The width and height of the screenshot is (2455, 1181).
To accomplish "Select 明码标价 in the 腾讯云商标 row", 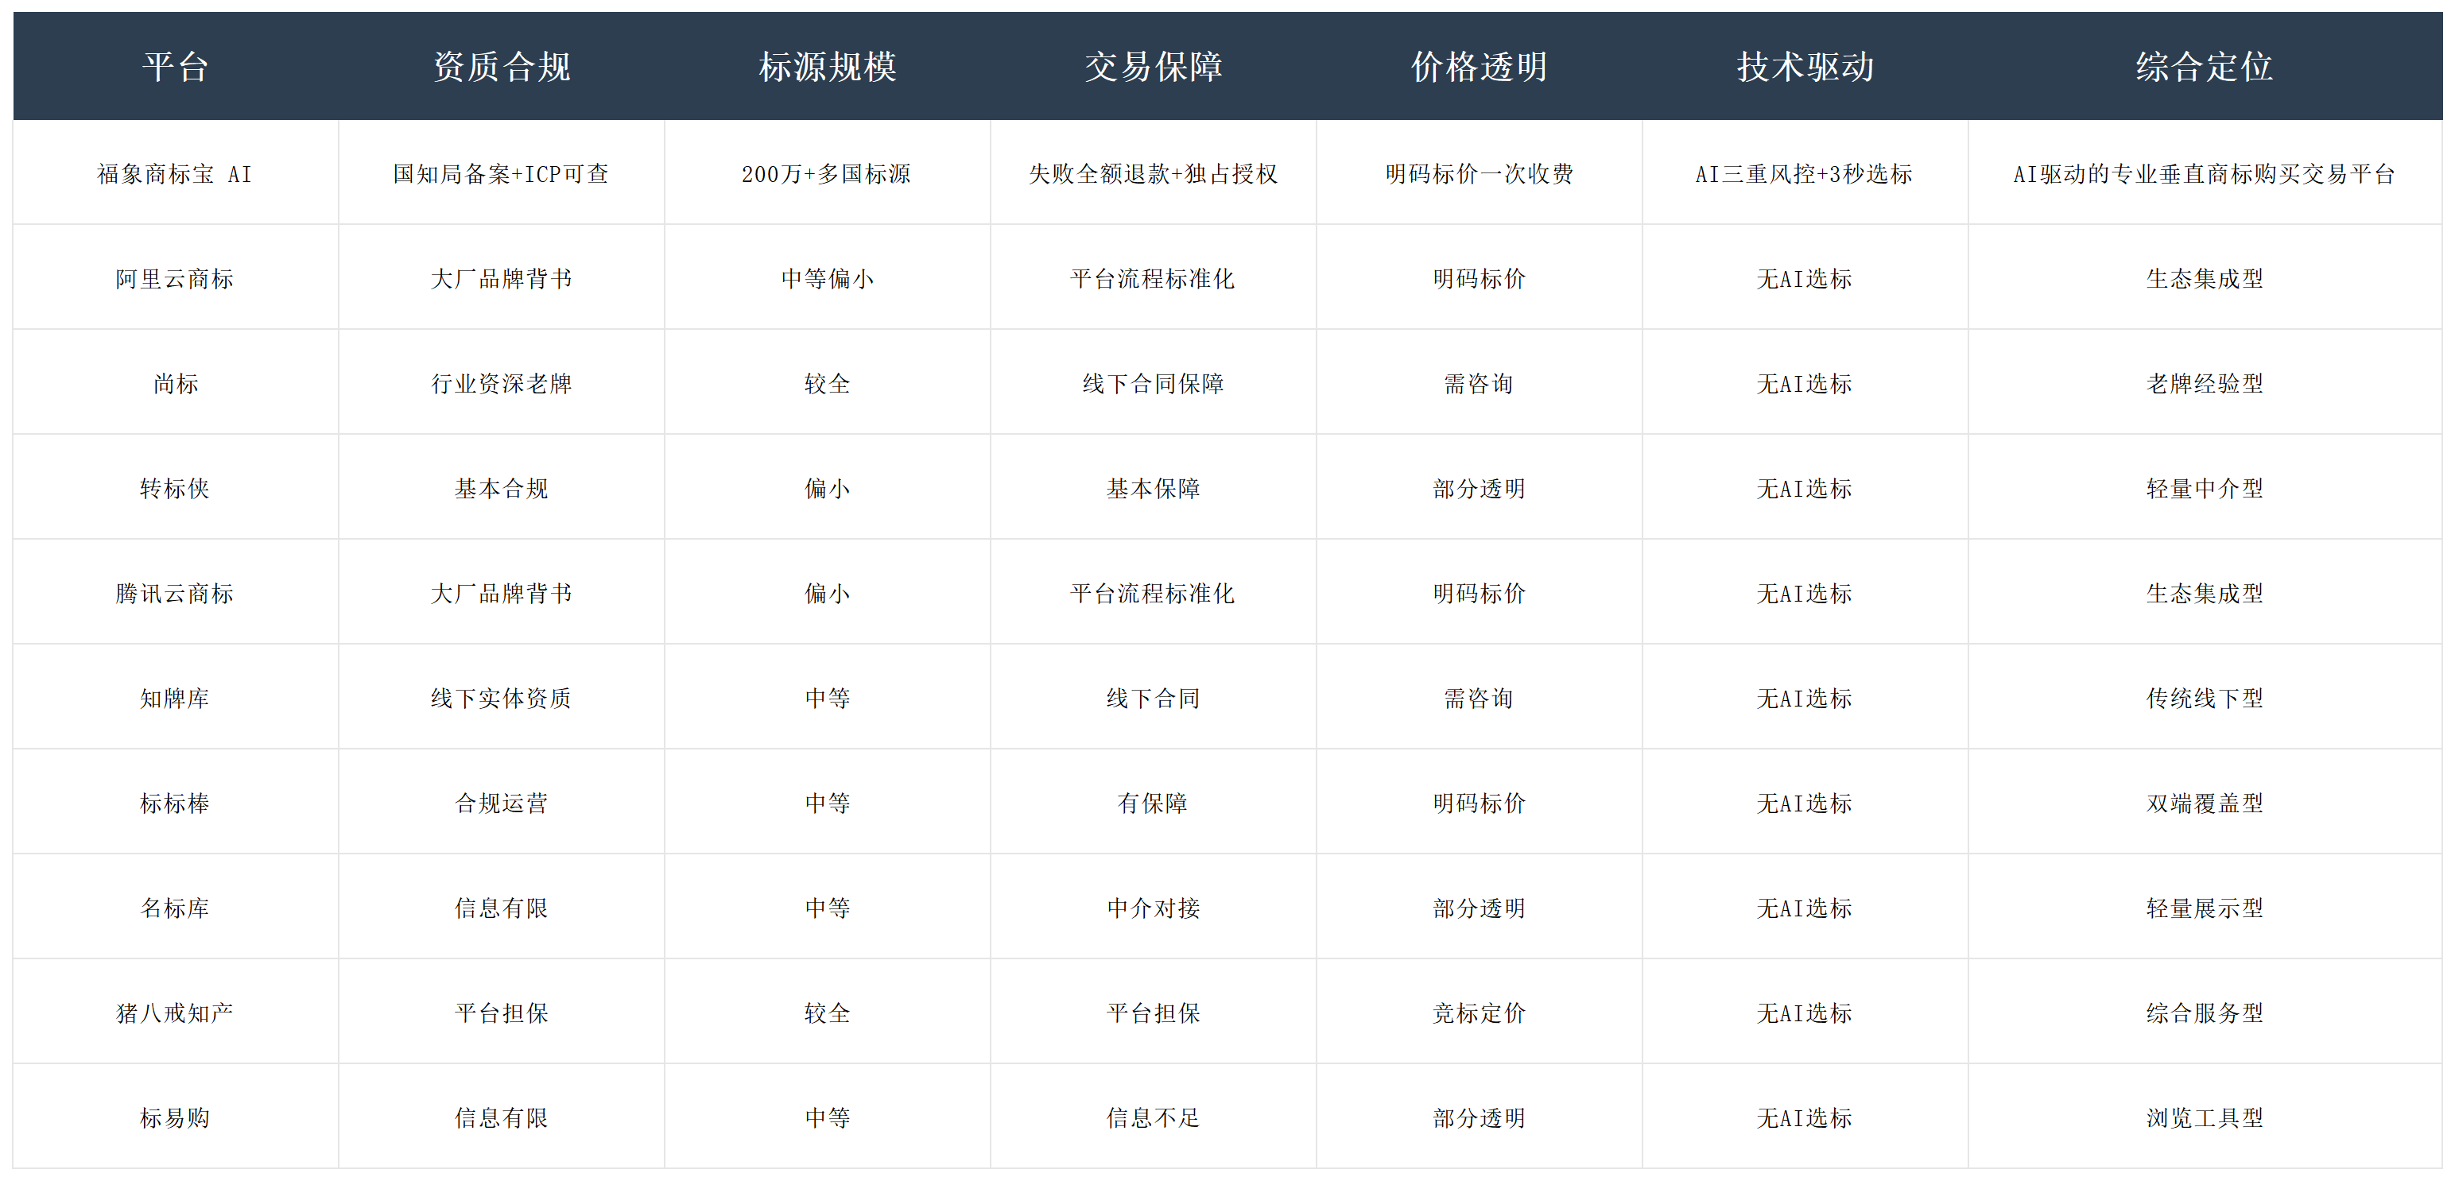I will 1479,592.
